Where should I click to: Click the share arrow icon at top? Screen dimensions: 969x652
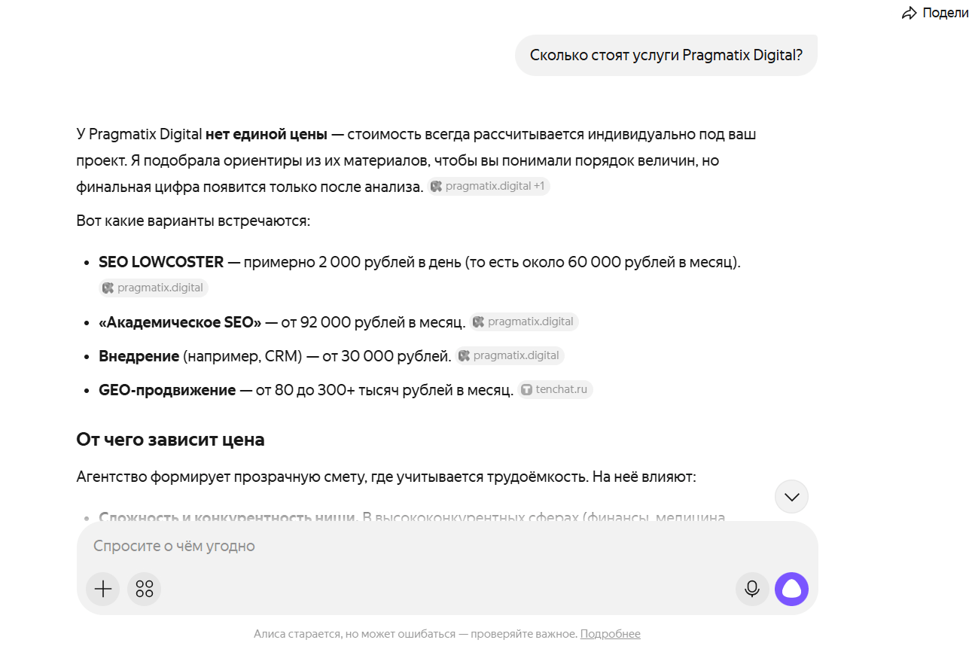910,13
